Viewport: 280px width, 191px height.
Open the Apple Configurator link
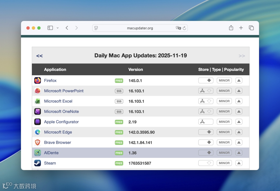pos(61,122)
